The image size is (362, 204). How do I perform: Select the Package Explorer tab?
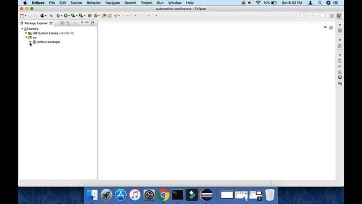(x=36, y=23)
